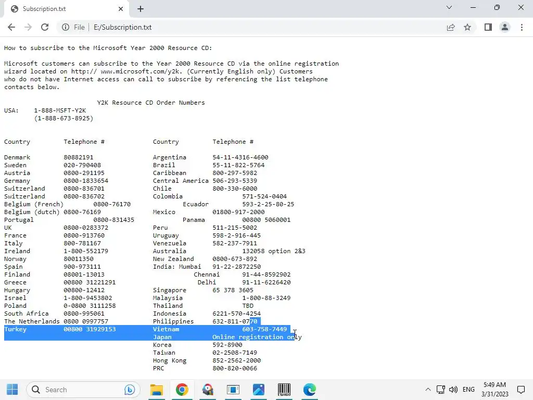Open the volume control in the tray
Screen dimensions: 533x400
pyautogui.click(x=453, y=390)
